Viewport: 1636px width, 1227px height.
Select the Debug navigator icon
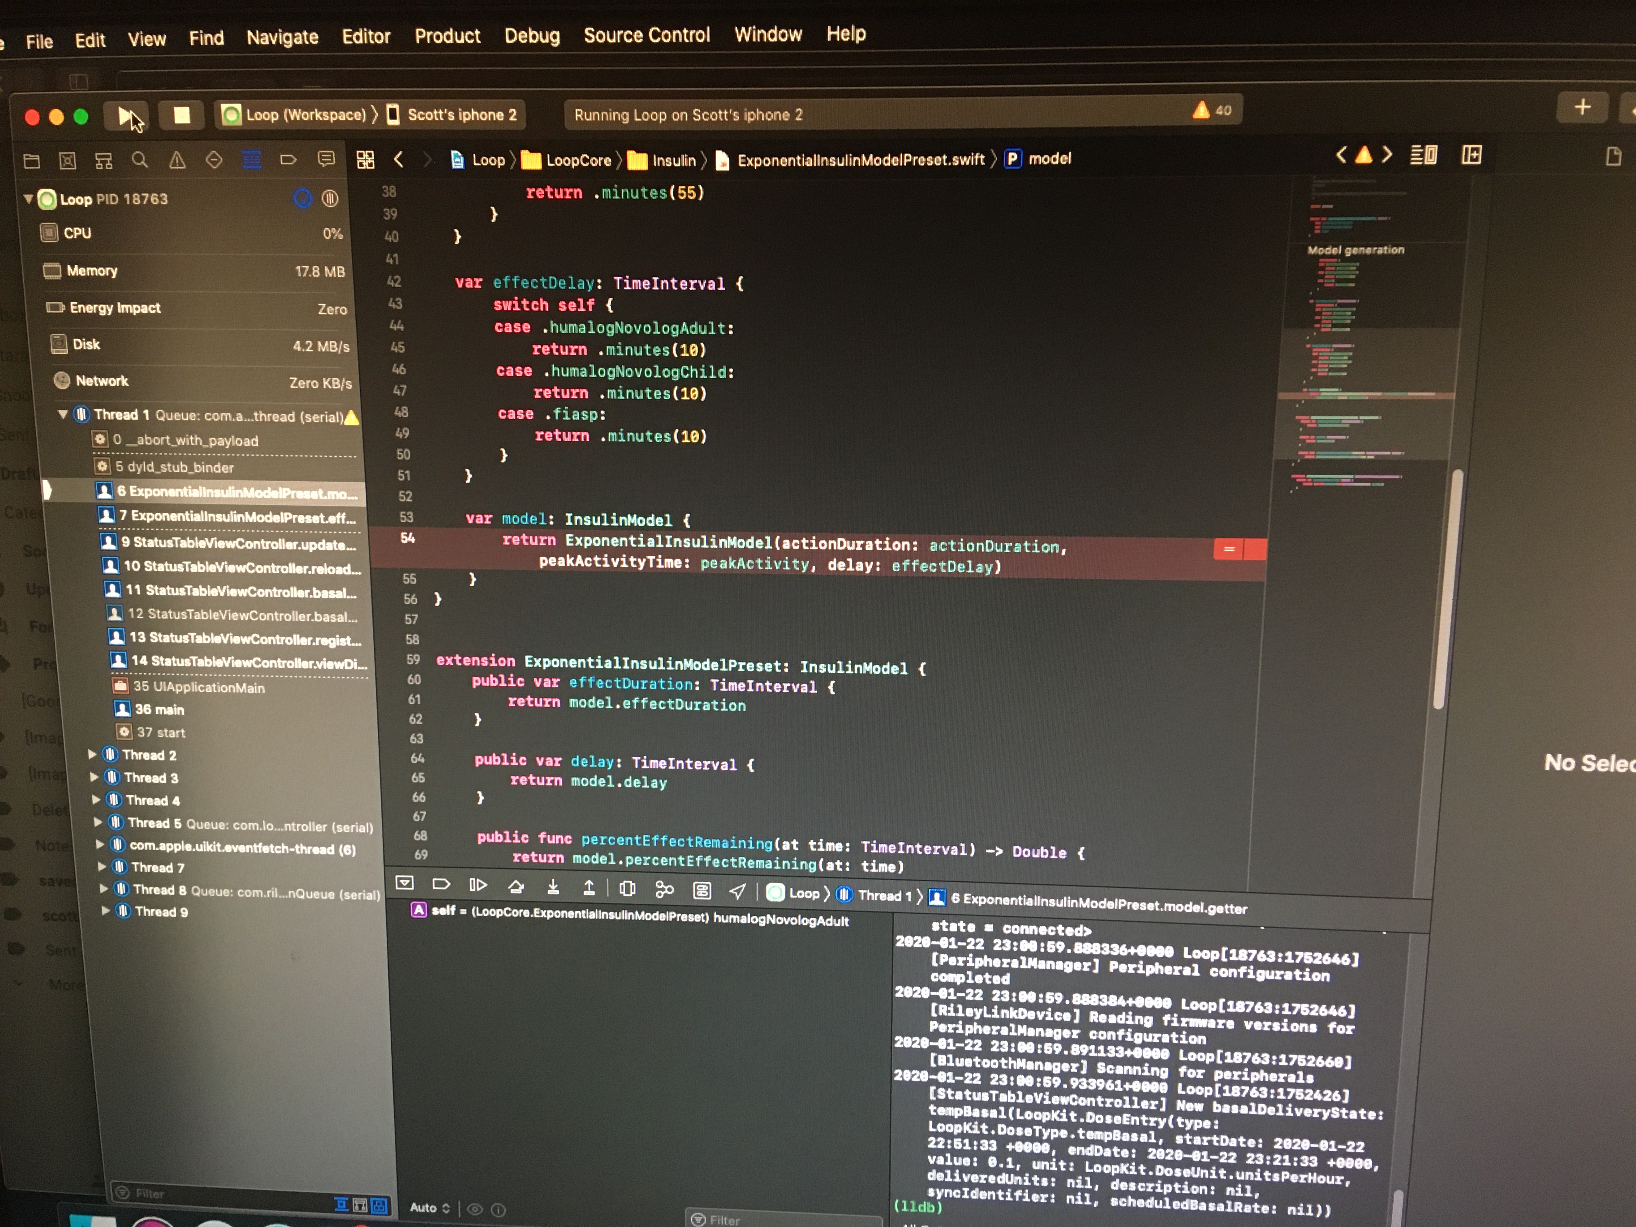pyautogui.click(x=252, y=160)
